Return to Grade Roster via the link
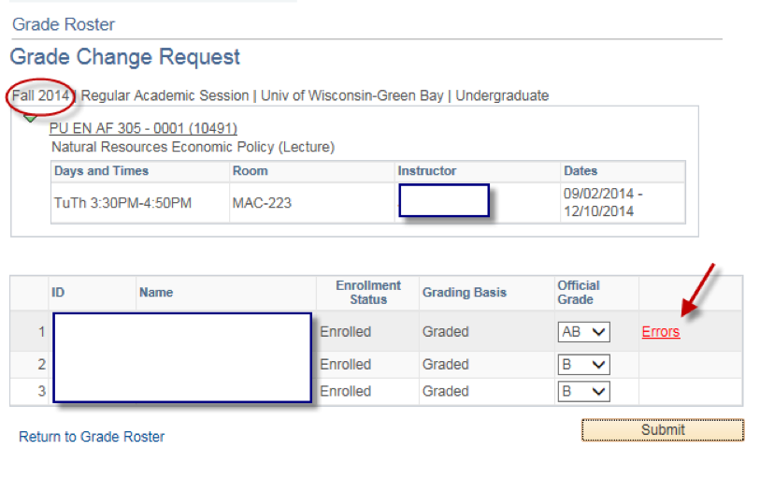774x478 pixels. click(x=92, y=437)
